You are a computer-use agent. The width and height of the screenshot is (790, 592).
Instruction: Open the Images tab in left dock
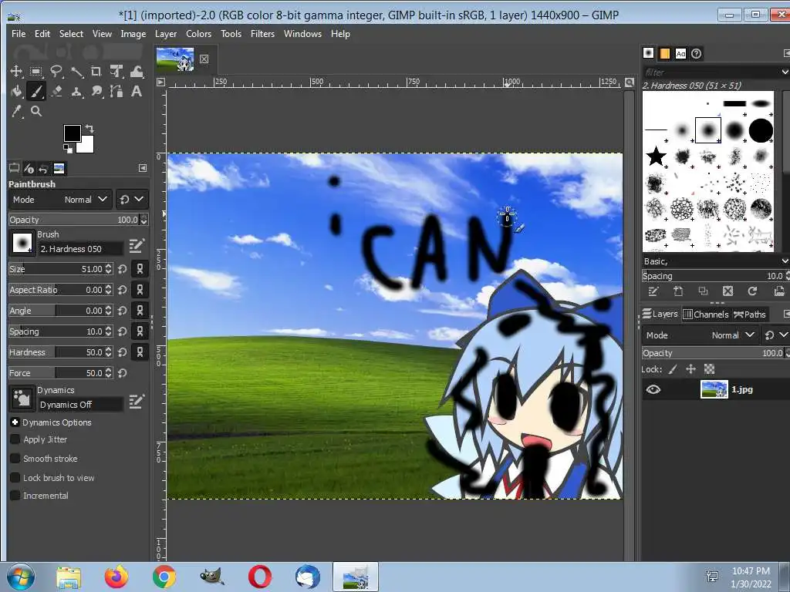[59, 168]
